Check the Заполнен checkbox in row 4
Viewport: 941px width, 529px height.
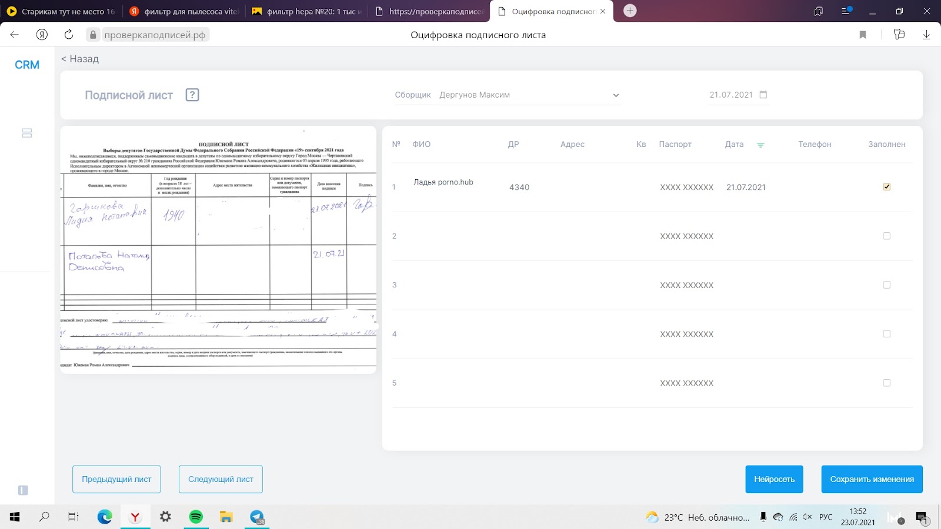click(x=887, y=334)
